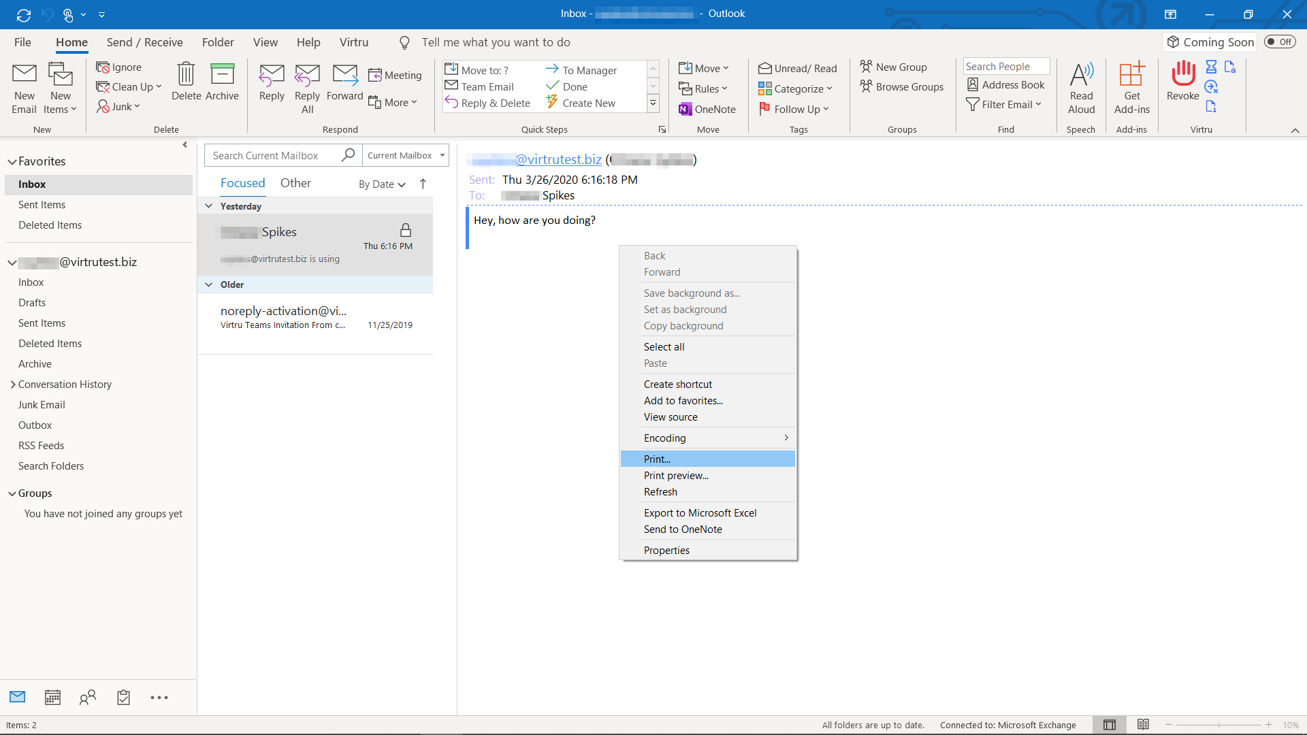
Task: Switch to the Send / Receive tab
Action: pos(144,42)
